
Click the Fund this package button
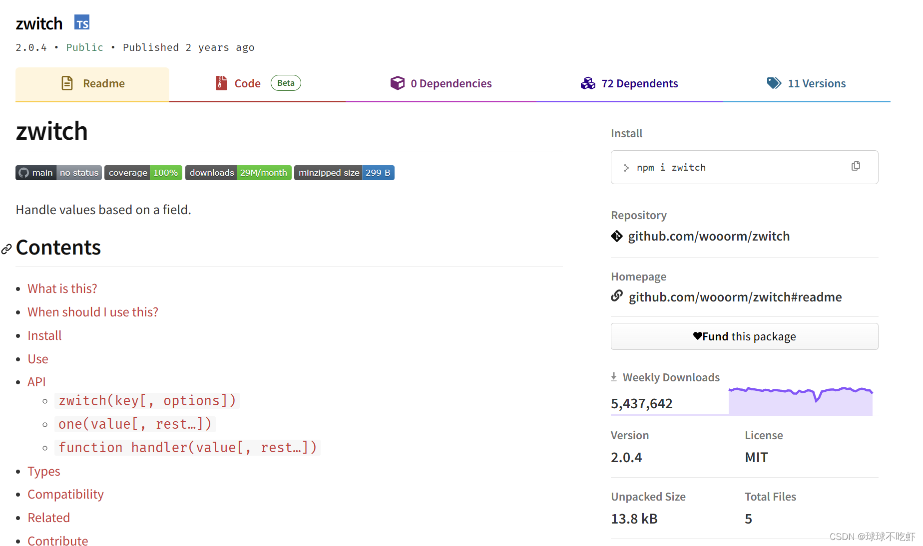744,336
